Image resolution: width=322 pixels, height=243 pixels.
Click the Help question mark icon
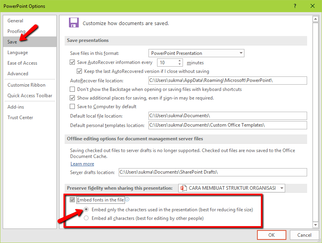pos(295,6)
